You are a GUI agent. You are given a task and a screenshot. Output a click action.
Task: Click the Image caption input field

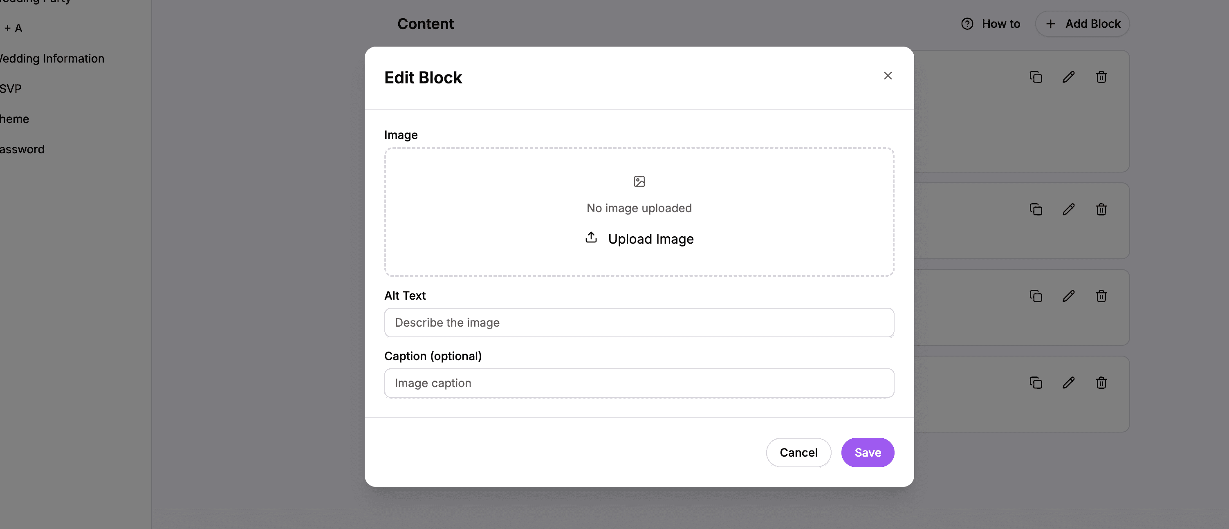coord(639,383)
